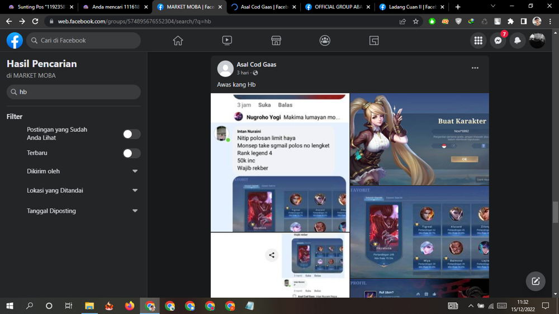Click the browser back arrow
Image resolution: width=559 pixels, height=314 pixels.
pos(9,21)
